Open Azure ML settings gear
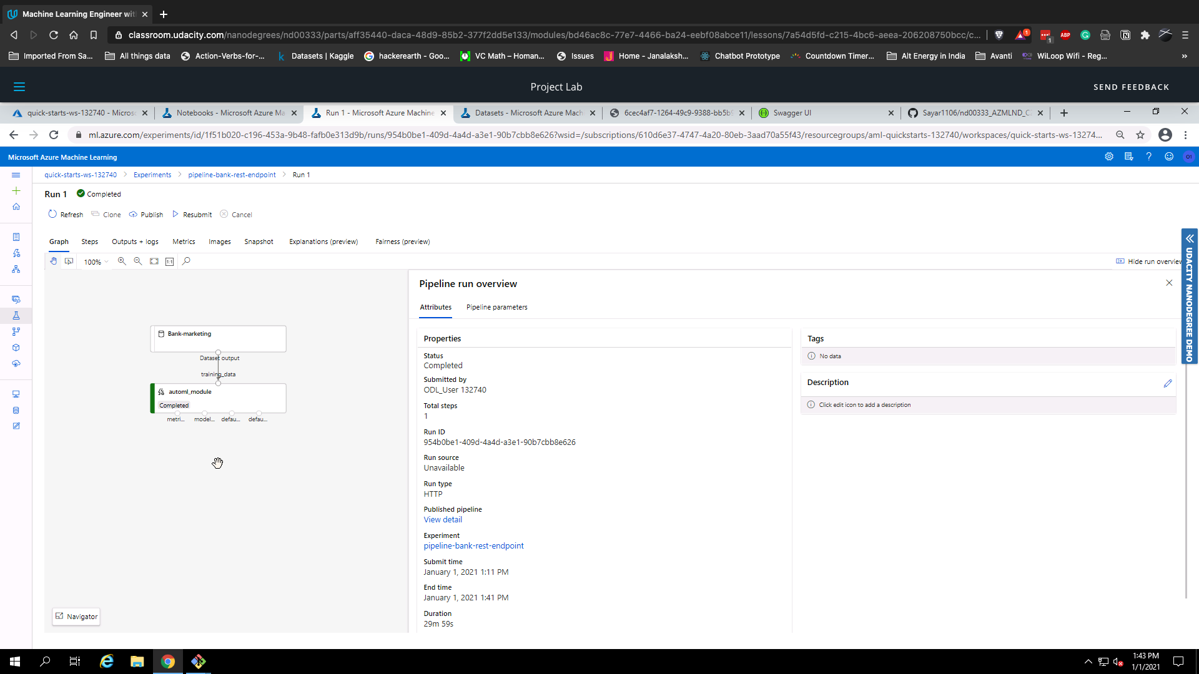Image resolution: width=1199 pixels, height=674 pixels. [x=1109, y=157]
